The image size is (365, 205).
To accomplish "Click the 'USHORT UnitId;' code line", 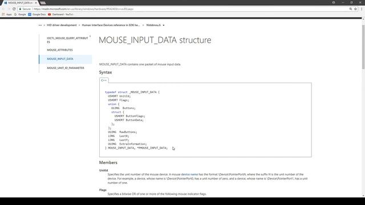I will click(119, 96).
